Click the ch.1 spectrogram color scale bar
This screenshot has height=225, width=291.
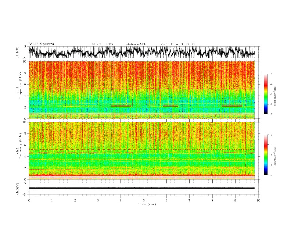[266, 94]
